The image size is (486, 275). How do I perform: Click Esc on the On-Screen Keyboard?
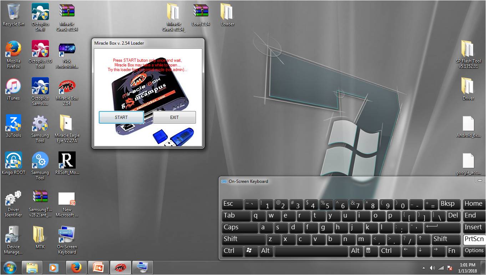(232, 204)
